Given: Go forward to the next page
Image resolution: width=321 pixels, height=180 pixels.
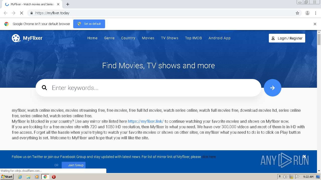Looking at the screenshot, I should [14, 13].
